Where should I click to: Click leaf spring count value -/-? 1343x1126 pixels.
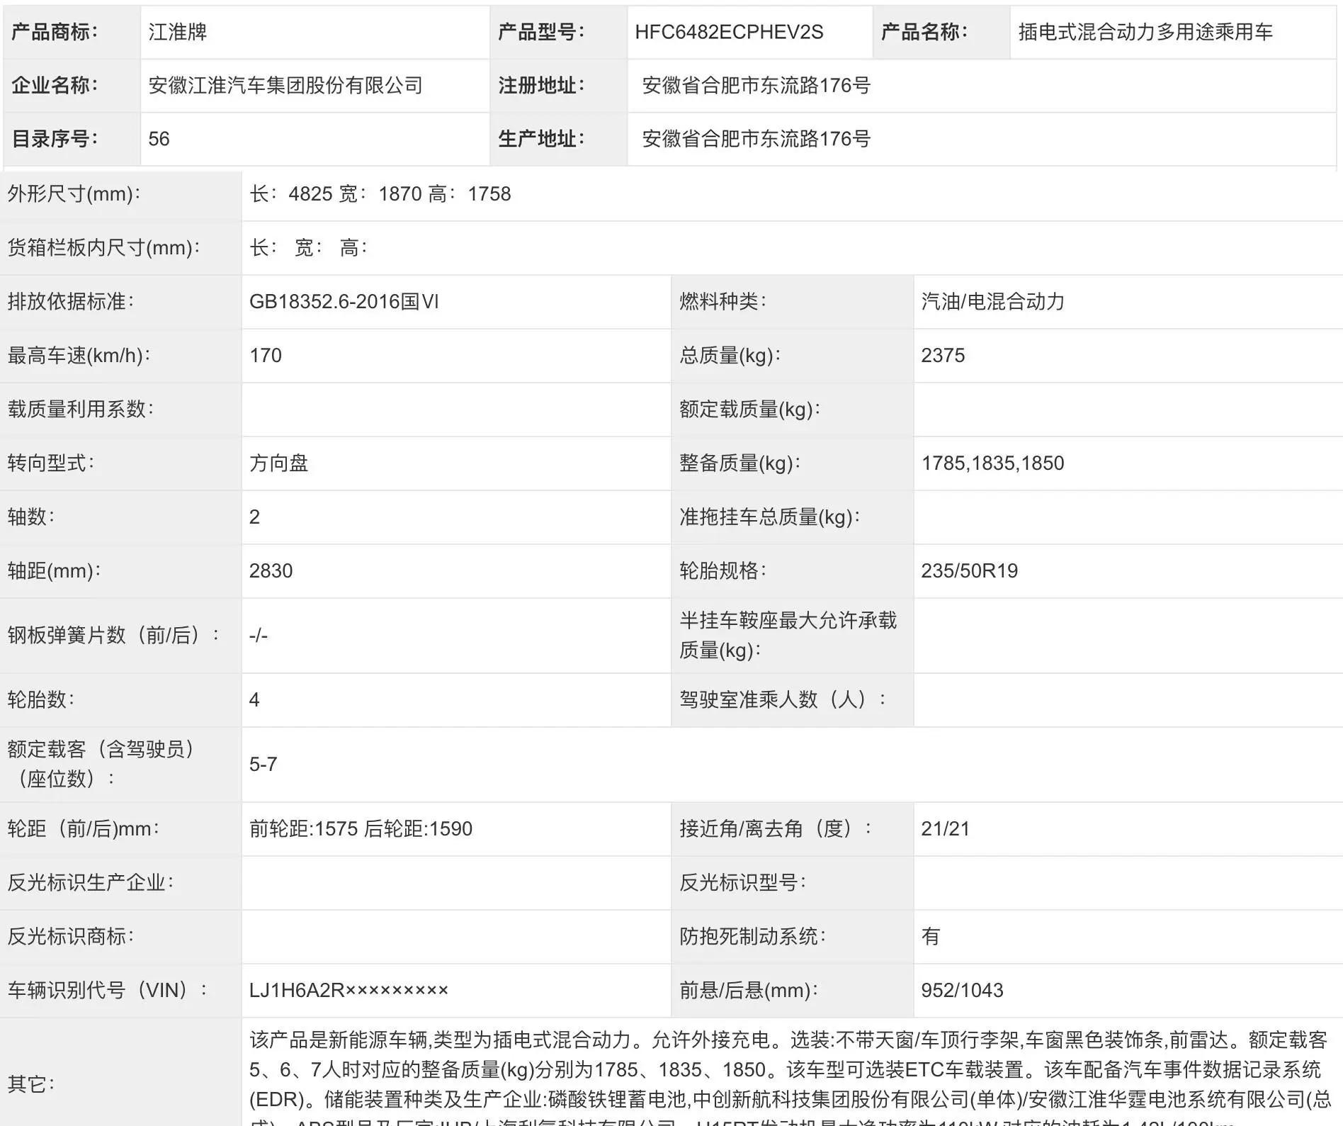(259, 636)
